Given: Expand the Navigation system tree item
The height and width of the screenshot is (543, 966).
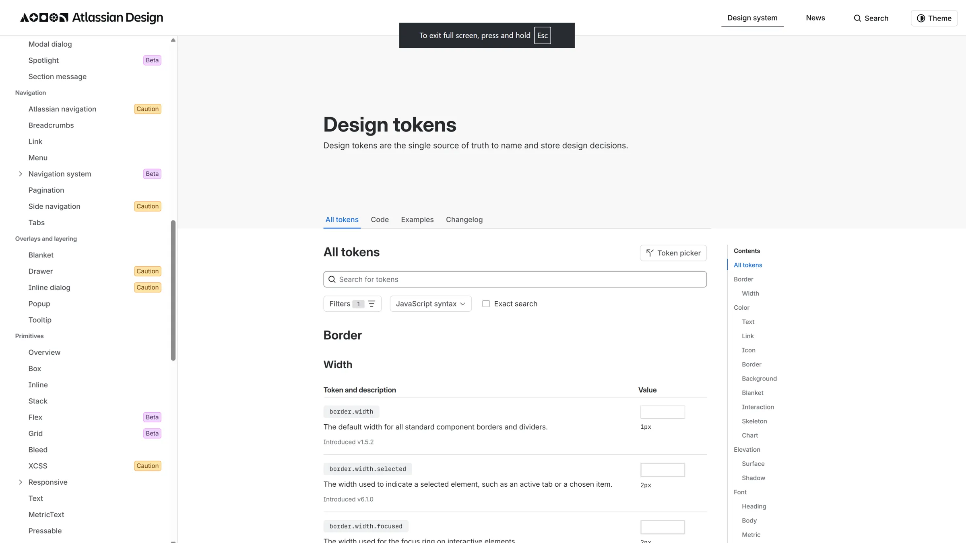Looking at the screenshot, I should tap(21, 174).
